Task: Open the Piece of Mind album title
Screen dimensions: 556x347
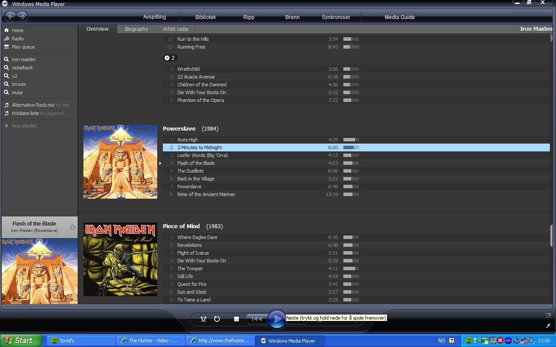Action: click(181, 226)
